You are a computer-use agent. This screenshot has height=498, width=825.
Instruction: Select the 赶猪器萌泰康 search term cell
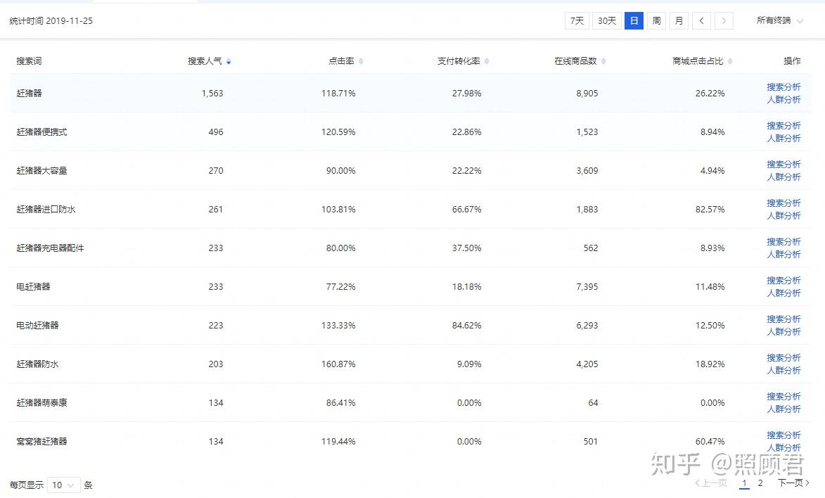click(41, 403)
